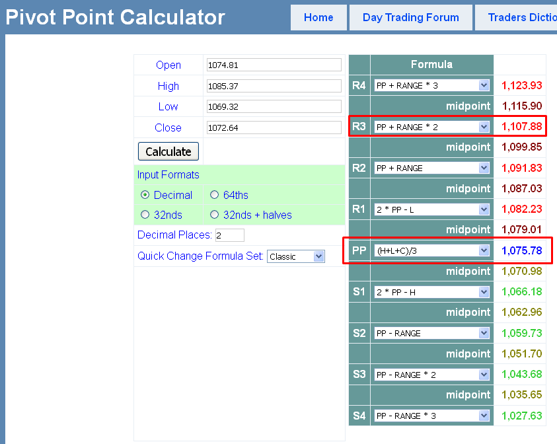Focus the High price input field

pyautogui.click(x=274, y=86)
